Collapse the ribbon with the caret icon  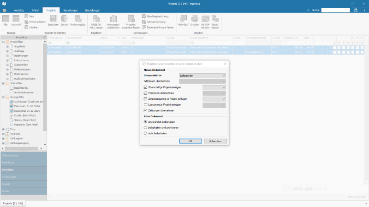point(308,10)
